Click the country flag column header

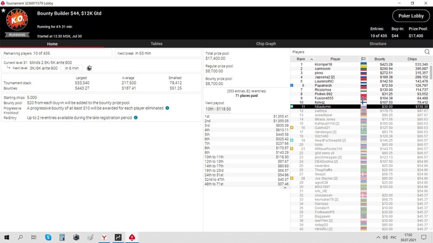pyautogui.click(x=364, y=59)
